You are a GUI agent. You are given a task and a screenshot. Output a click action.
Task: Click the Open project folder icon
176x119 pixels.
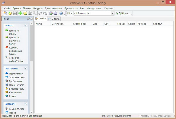10,14
